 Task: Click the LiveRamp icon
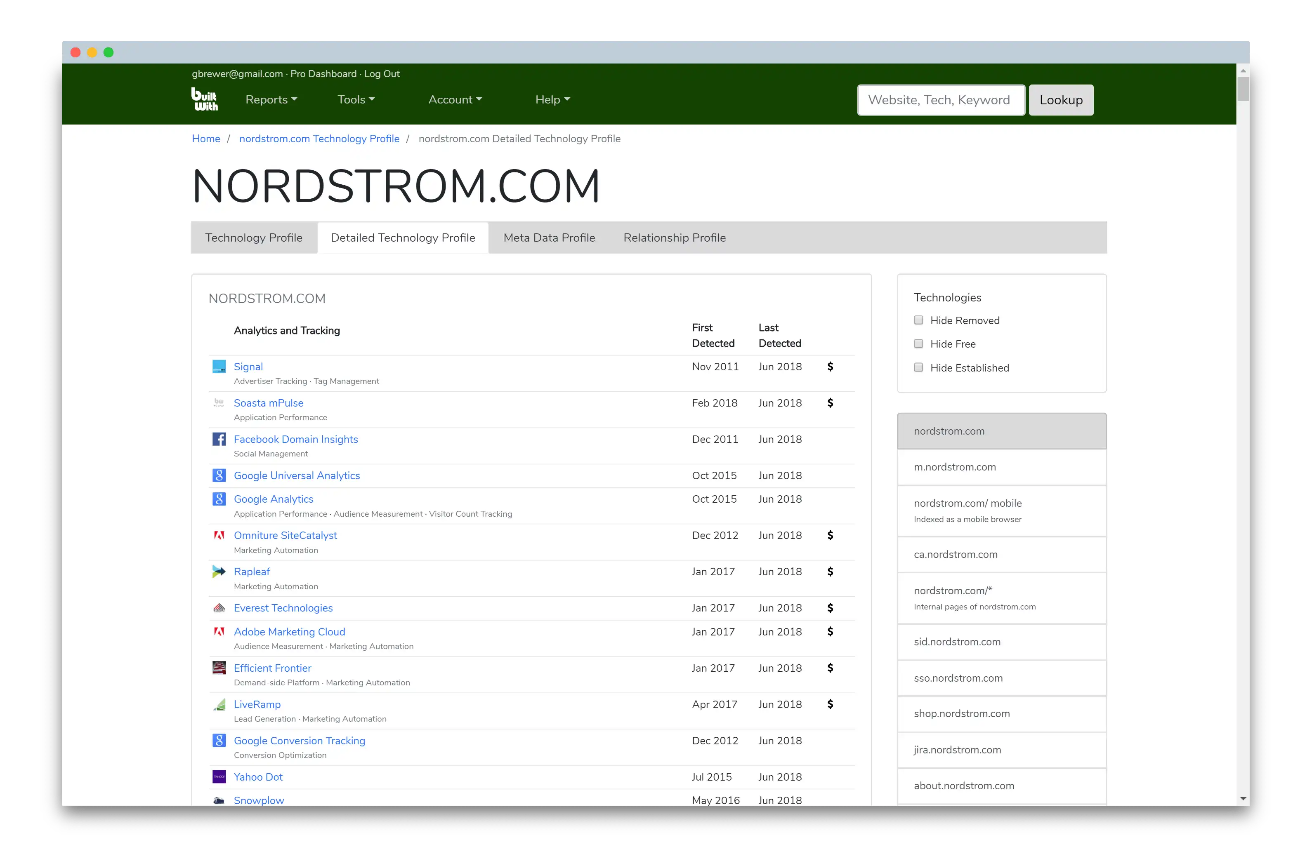(x=219, y=704)
